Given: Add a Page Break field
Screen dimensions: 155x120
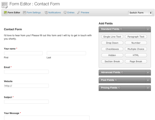Looking at the screenshot, I should pos(136,61).
